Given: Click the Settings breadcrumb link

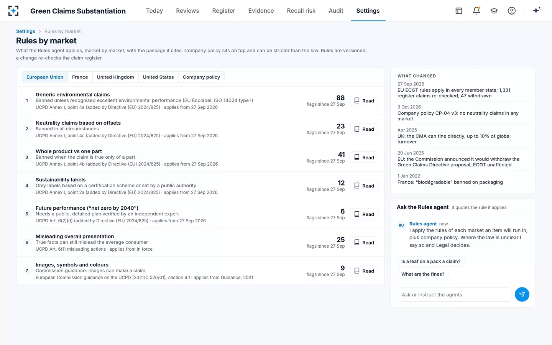Looking at the screenshot, I should click(x=26, y=31).
